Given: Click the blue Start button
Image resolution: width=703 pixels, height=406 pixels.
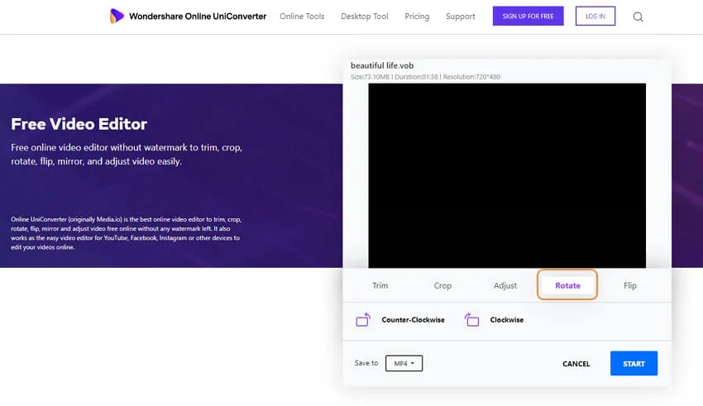Looking at the screenshot, I should (634, 364).
